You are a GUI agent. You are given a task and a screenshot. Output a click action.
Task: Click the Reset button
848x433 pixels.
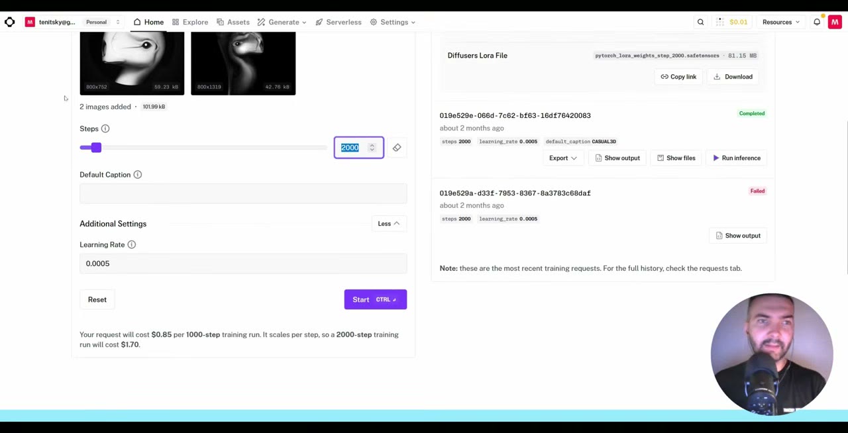tap(97, 300)
